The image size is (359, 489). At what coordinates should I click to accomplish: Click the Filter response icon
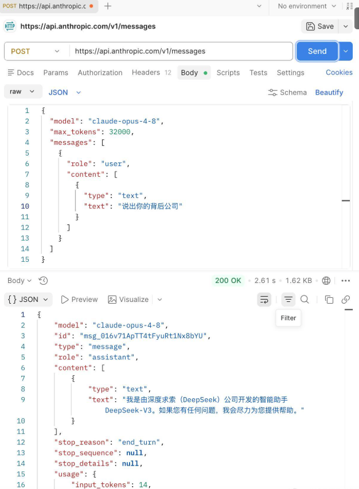click(x=288, y=300)
